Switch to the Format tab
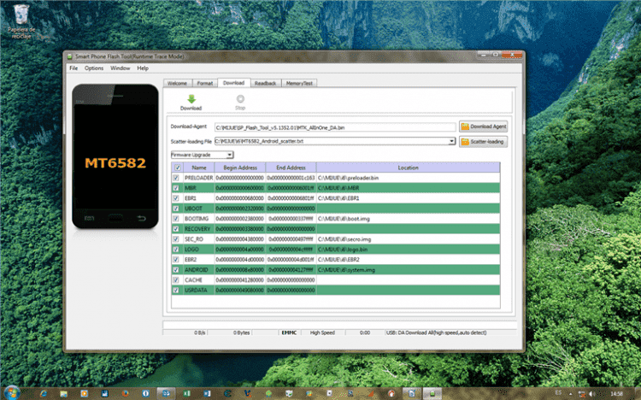The image size is (641, 400). click(205, 83)
